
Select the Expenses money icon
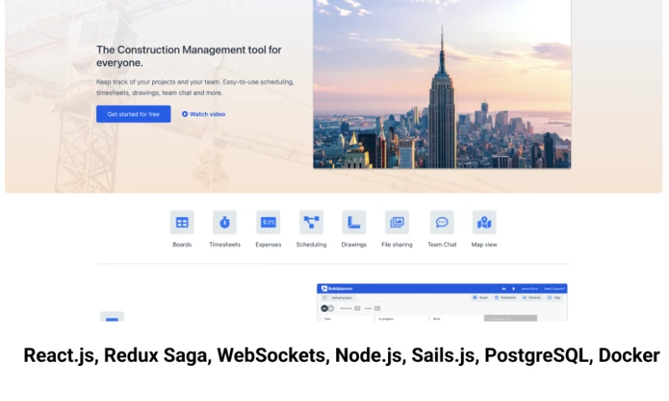pos(268,222)
